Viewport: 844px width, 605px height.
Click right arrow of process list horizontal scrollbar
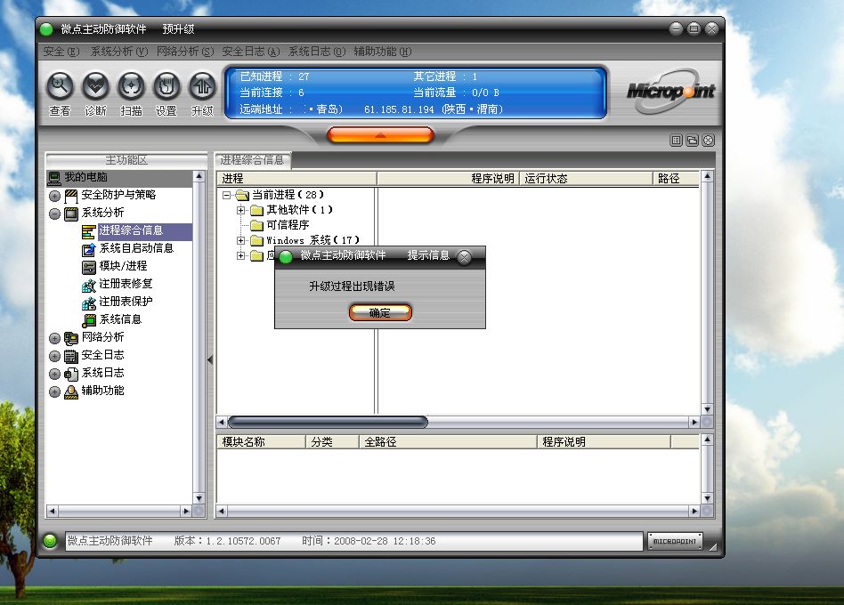[x=694, y=422]
